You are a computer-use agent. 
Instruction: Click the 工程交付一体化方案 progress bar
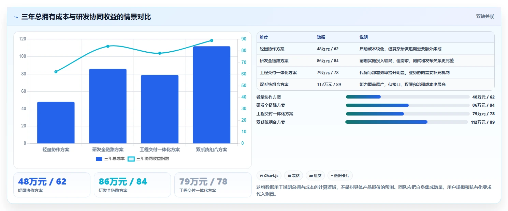(408, 114)
